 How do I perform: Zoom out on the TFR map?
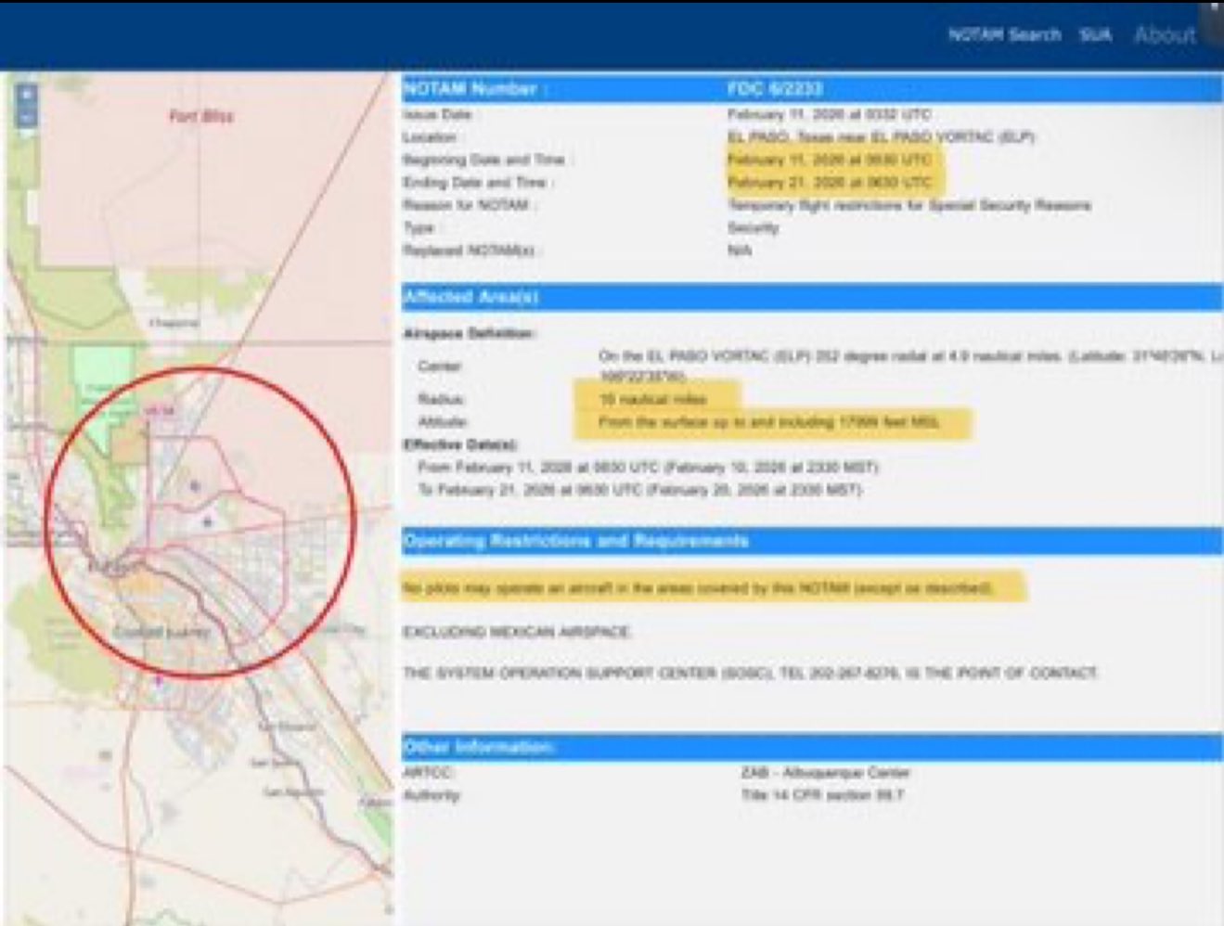pyautogui.click(x=27, y=118)
